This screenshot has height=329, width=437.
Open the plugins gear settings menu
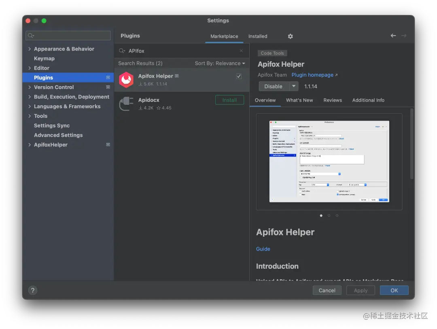click(290, 36)
